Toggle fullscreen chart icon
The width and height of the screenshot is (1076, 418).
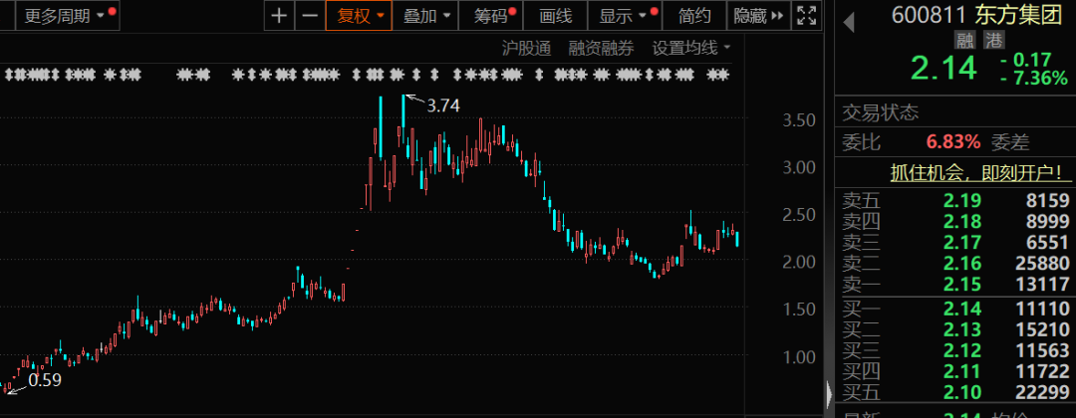coord(807,16)
